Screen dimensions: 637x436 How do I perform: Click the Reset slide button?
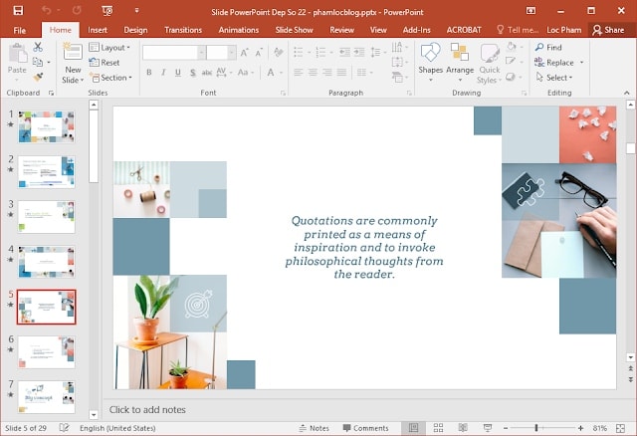[x=105, y=63]
